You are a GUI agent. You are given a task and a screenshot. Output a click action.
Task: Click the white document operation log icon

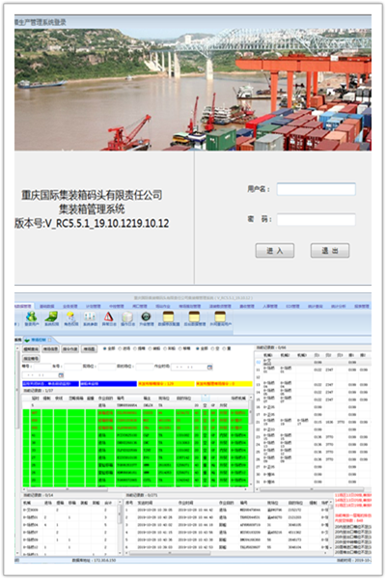pos(127,317)
